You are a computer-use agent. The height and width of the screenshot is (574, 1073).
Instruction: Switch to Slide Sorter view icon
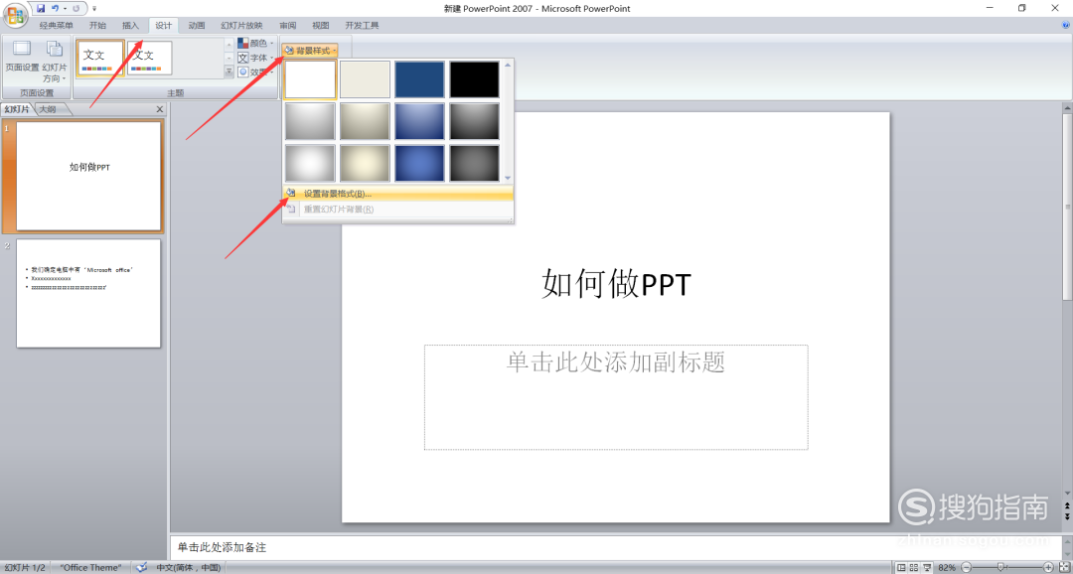pyautogui.click(x=914, y=568)
